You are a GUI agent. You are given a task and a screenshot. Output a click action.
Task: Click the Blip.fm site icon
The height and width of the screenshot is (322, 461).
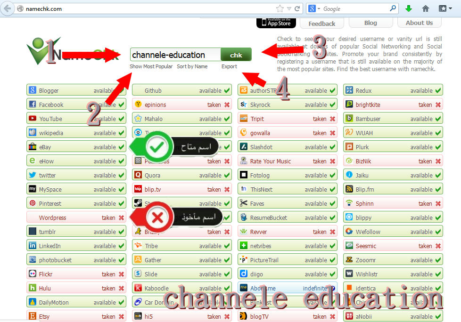(x=349, y=189)
